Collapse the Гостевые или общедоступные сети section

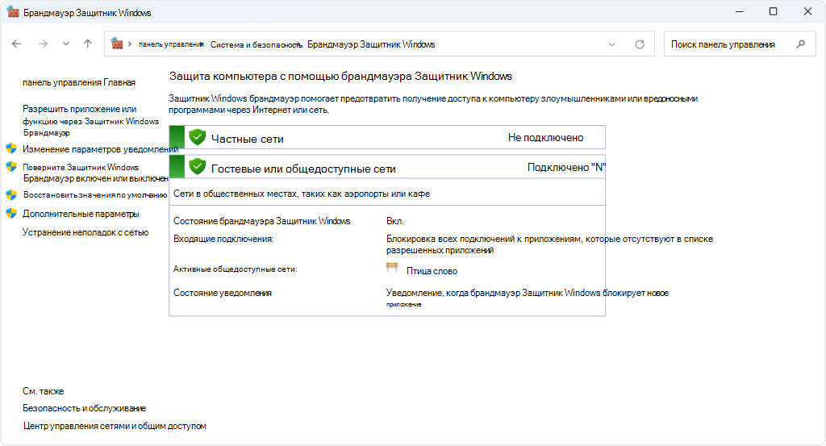tap(387, 167)
